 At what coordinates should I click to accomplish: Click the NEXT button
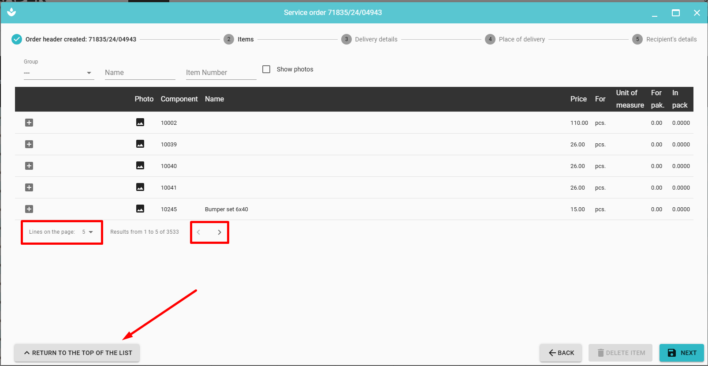[x=682, y=353]
